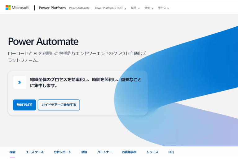Expand the 価格 dropdown in header

pos(149,8)
